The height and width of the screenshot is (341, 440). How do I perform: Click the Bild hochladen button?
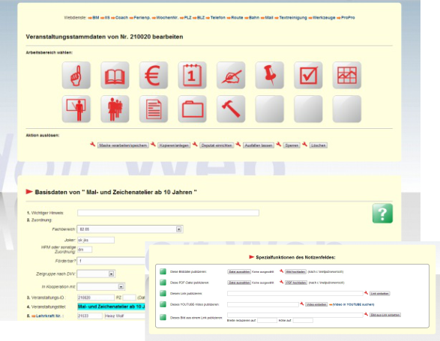[295, 272]
